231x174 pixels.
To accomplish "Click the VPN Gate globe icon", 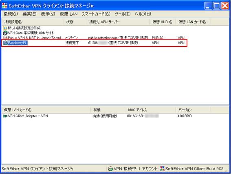I will [5, 33].
